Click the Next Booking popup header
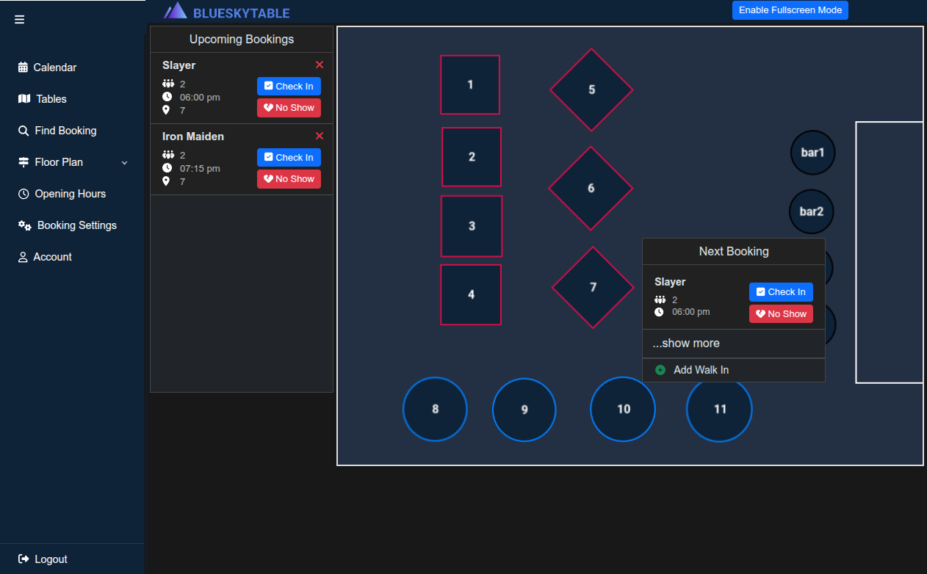The height and width of the screenshot is (574, 927). coord(734,252)
